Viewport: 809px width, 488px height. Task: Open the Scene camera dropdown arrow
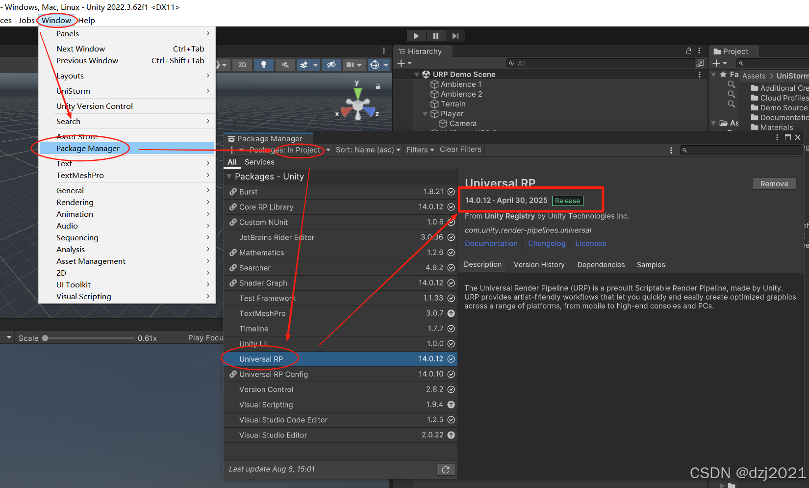pyautogui.click(x=359, y=65)
